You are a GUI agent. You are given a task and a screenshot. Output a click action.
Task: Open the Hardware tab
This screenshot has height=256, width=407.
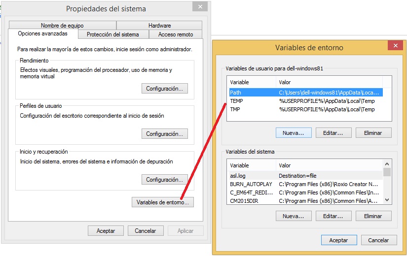click(x=159, y=25)
